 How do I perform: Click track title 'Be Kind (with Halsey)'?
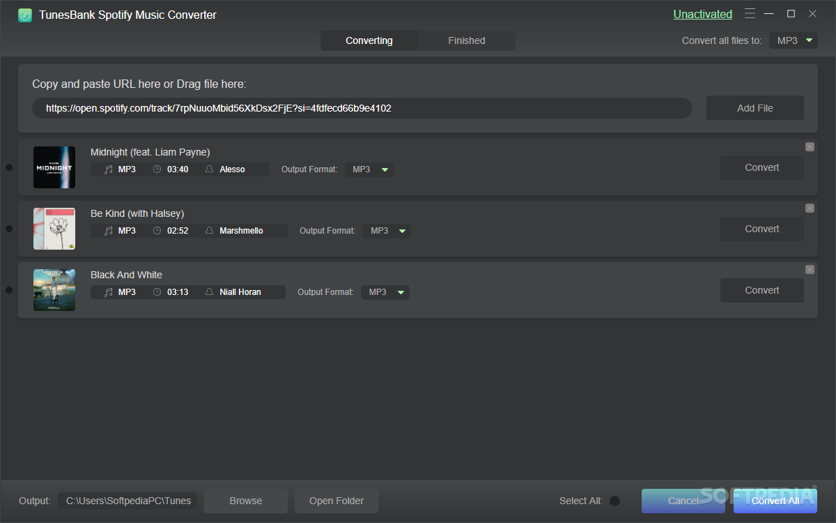[x=137, y=213]
